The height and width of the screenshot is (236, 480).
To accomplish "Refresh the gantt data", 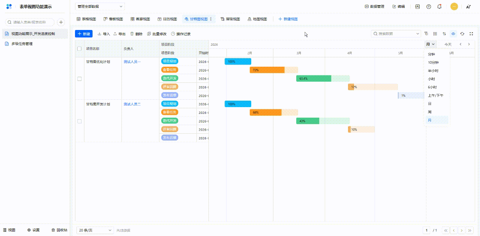I will tap(462, 34).
